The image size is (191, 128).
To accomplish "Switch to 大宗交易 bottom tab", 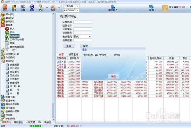I will tap(30, 122).
